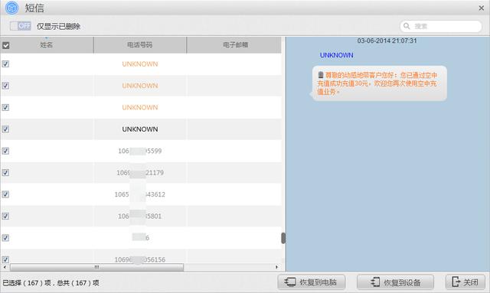Click the 关闭 button
This screenshot has height=293, width=490.
click(465, 282)
